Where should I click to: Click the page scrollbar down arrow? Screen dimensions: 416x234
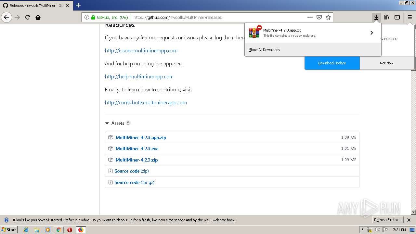click(413, 212)
